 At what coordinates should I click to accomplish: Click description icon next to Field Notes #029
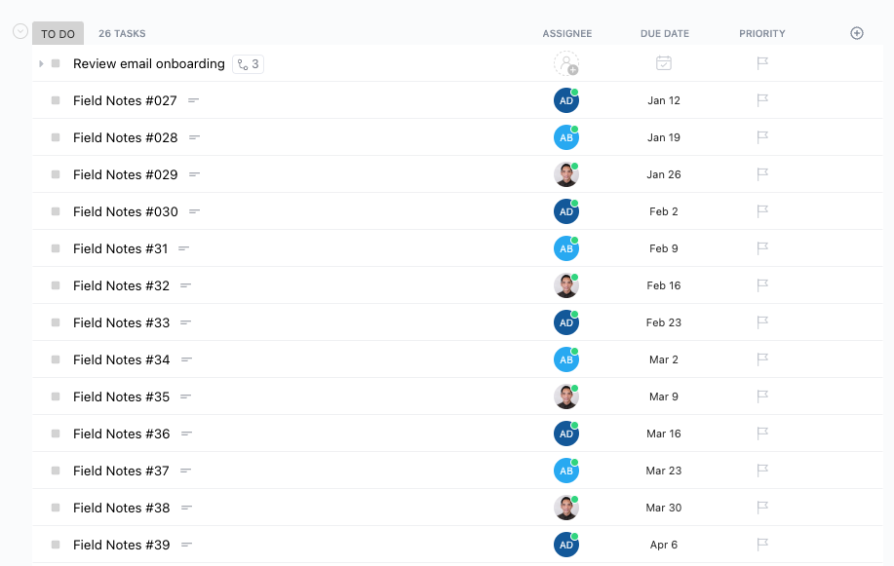coord(194,174)
